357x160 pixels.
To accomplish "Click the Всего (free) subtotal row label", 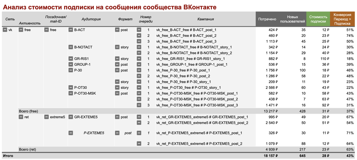I will [x=29, y=111].
